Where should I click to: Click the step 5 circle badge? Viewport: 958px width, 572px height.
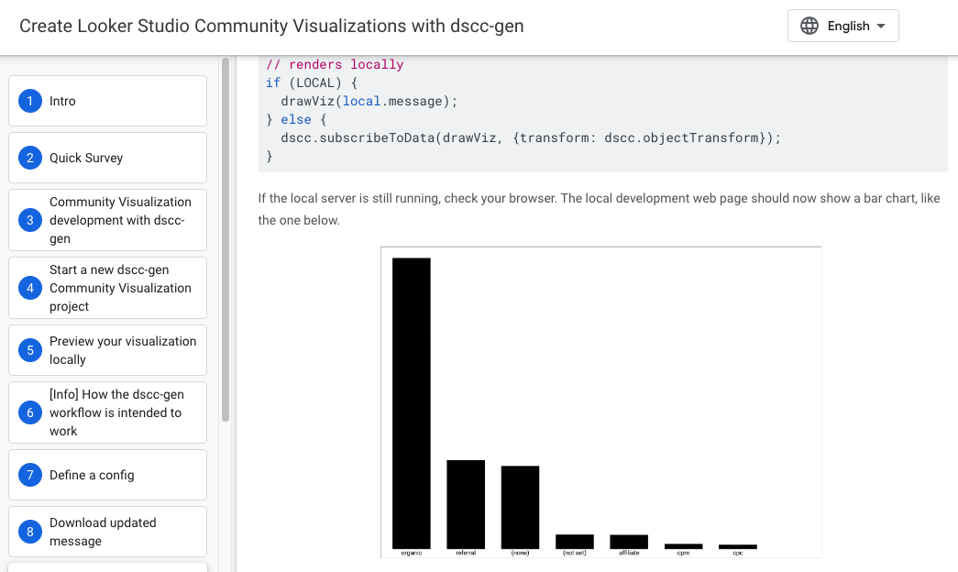coord(28,350)
